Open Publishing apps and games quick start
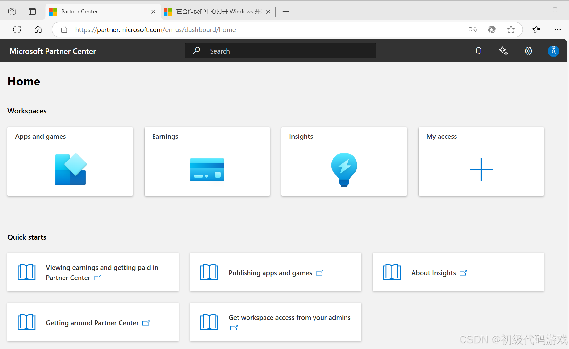Viewport: 569px width, 349px height. point(276,272)
